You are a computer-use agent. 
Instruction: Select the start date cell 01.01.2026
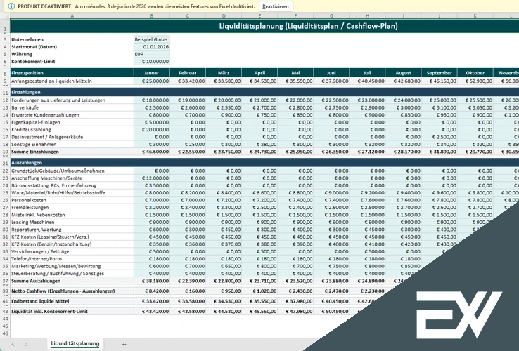pos(152,47)
